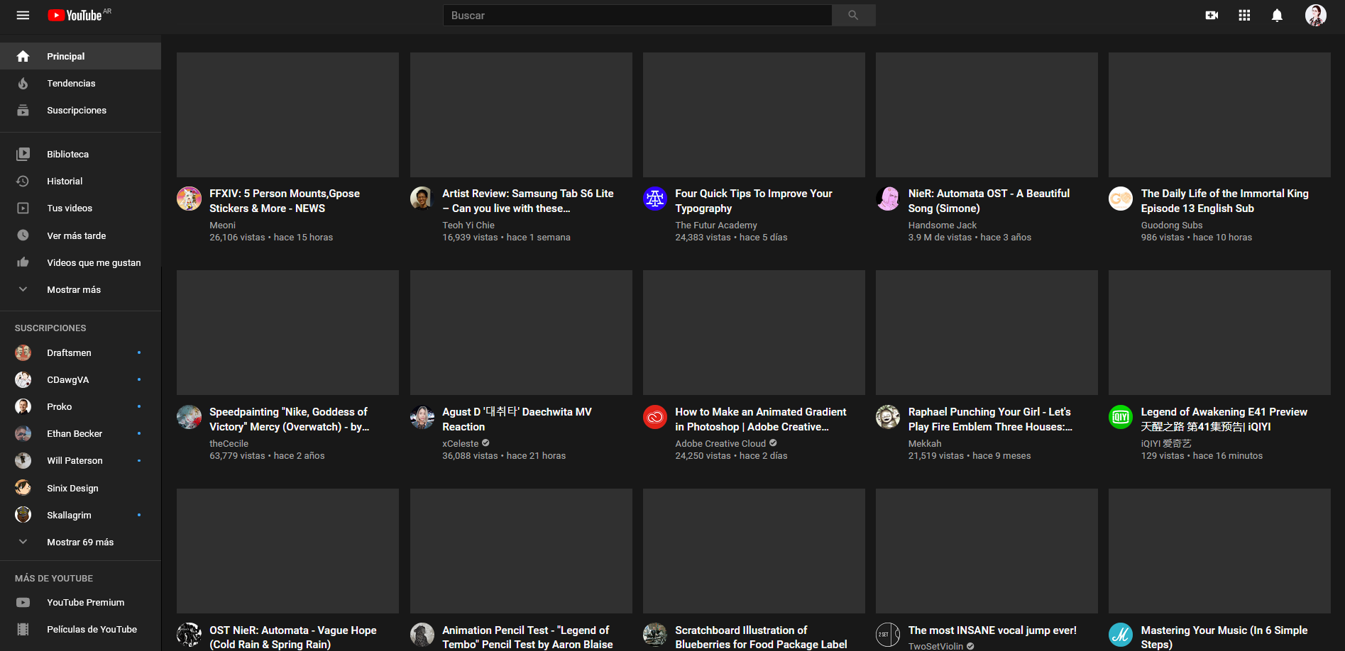Open The Daily Life of Immortal King title
This screenshot has width=1345, height=651.
pyautogui.click(x=1225, y=201)
